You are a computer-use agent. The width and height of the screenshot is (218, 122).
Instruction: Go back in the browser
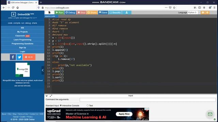4,8
